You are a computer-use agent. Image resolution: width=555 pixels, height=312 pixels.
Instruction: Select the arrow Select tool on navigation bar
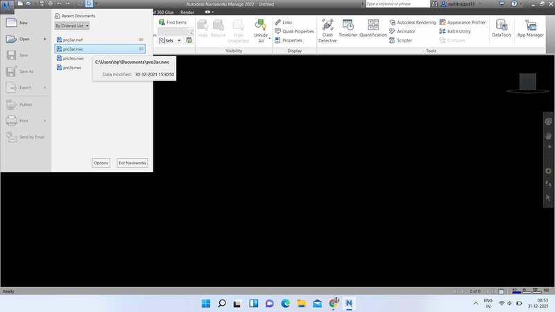point(548,198)
